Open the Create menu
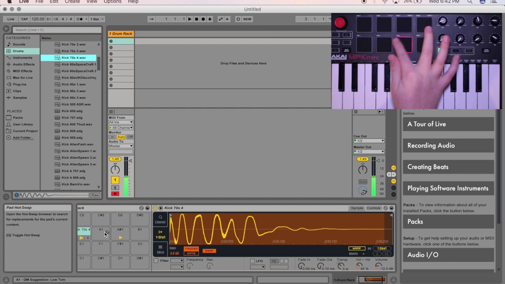Screen dimensions: 505x284 pos(72,2)
